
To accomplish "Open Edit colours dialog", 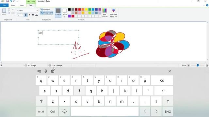I will [x=104, y=13].
